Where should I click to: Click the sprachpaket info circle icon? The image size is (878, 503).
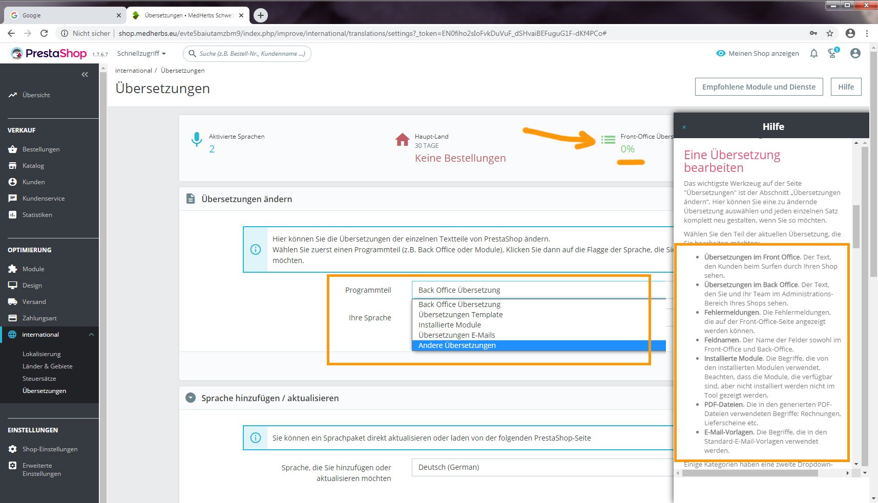[x=255, y=438]
